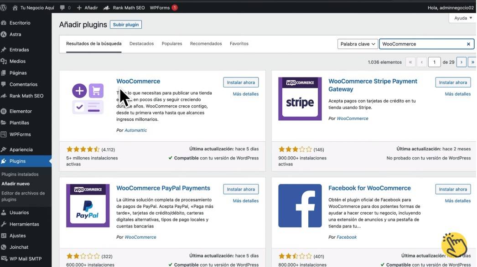Click the WooCommerce plugin thumbnail
This screenshot has width=477, height=267.
pos(88,99)
